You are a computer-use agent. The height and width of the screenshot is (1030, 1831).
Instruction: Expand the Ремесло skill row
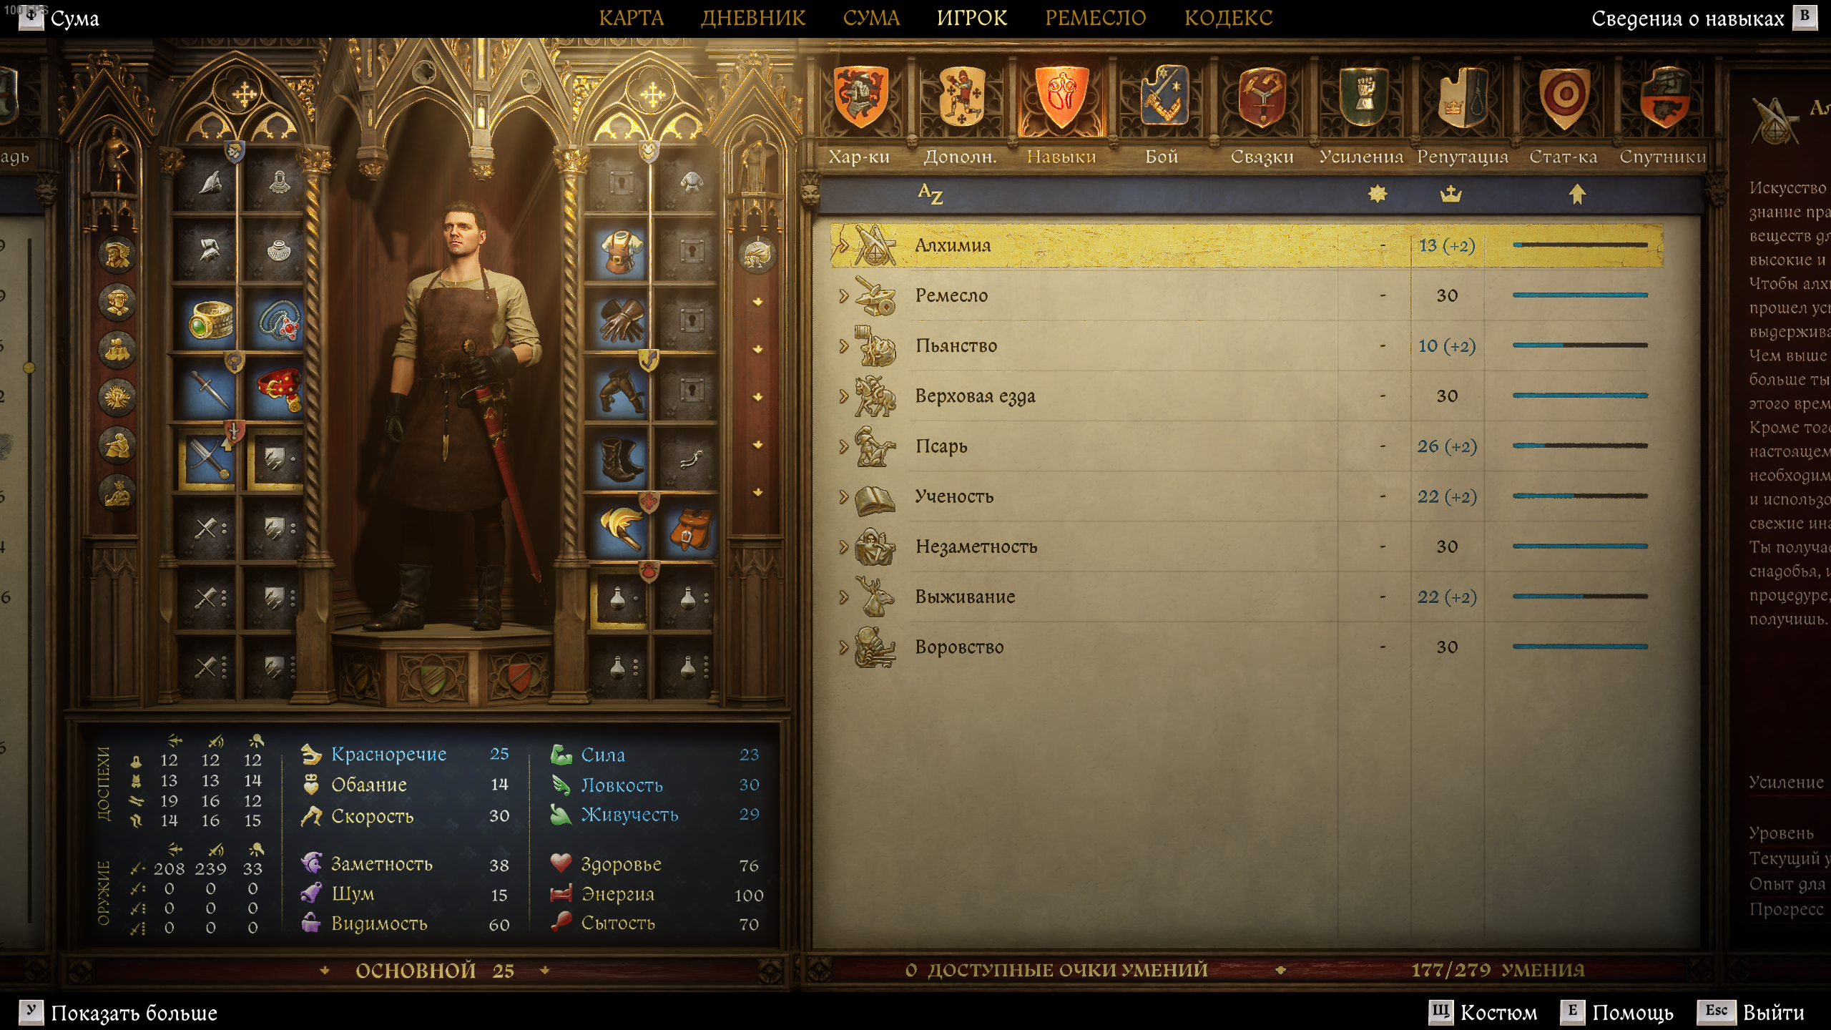point(843,295)
